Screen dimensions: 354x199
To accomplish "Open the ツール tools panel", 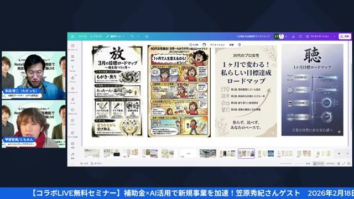I will (72, 101).
